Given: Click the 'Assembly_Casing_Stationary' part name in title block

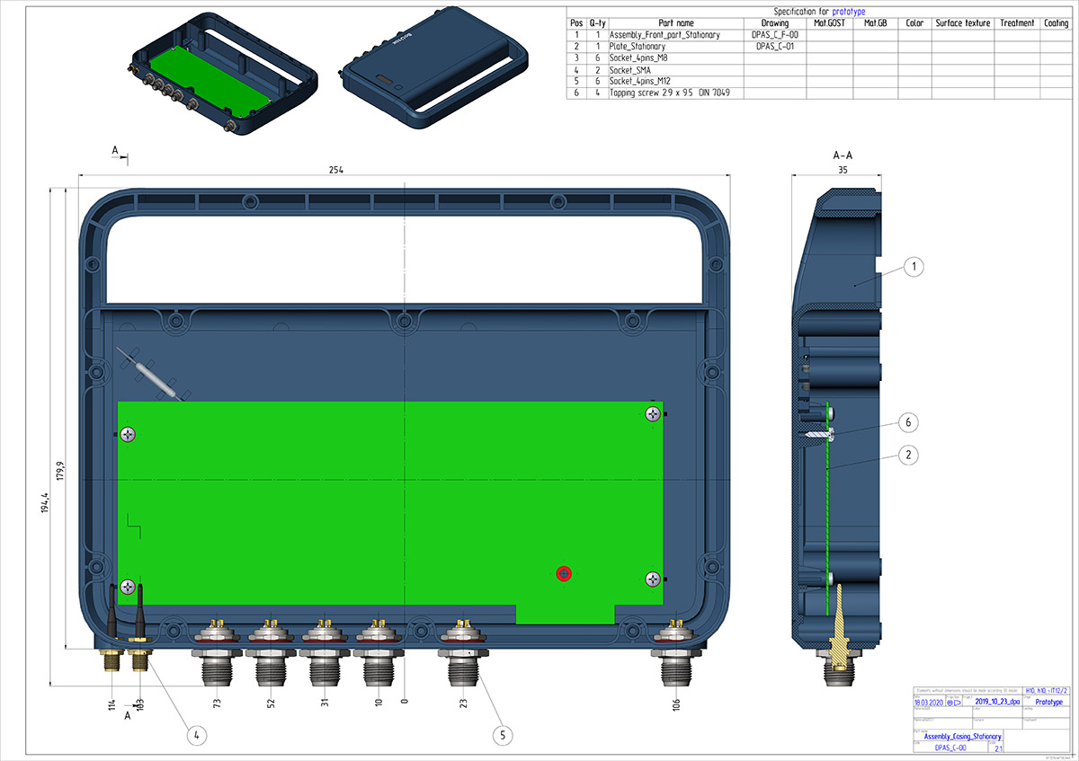Looking at the screenshot, I should [956, 736].
